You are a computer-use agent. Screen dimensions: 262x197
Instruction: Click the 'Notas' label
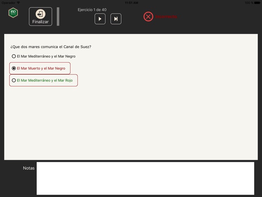click(x=29, y=168)
